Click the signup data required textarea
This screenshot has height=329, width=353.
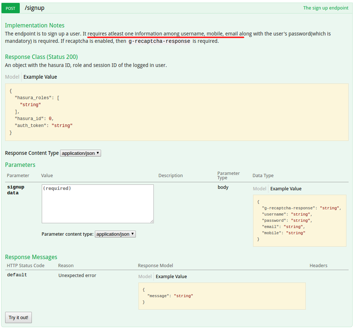(98, 203)
